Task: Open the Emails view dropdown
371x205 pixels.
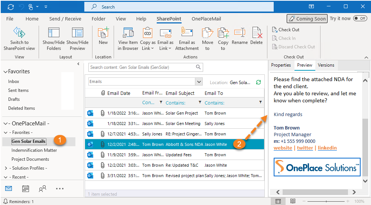Action: click(199, 81)
